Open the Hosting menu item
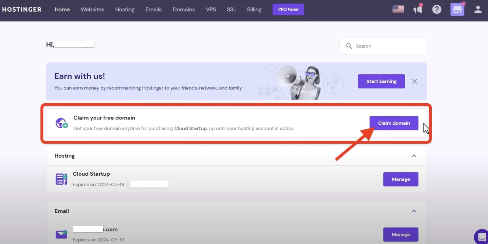This screenshot has height=244, width=488. pos(125,9)
